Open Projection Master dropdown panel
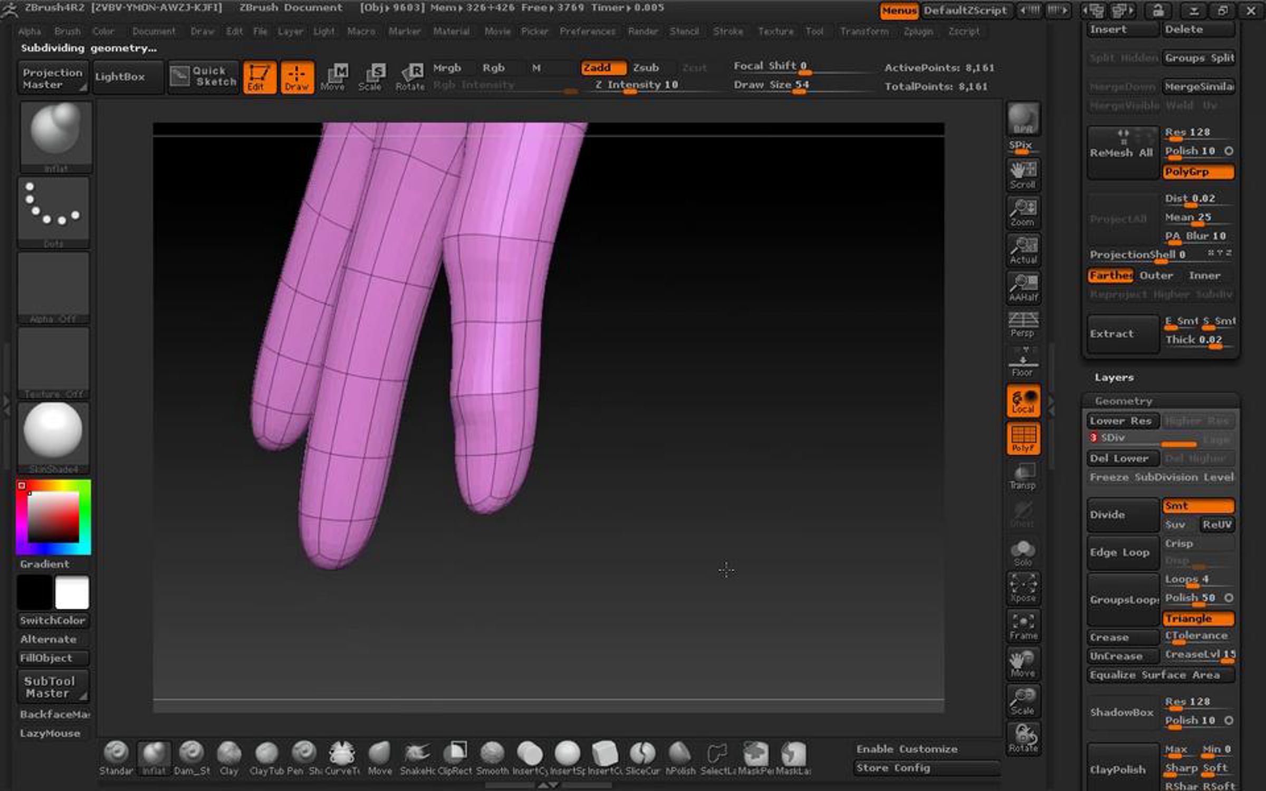Viewport: 1266px width, 791px height. [53, 79]
